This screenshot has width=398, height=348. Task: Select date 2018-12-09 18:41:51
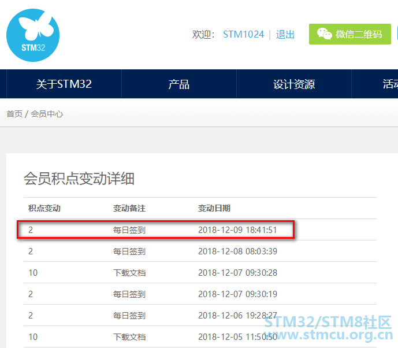click(x=237, y=230)
